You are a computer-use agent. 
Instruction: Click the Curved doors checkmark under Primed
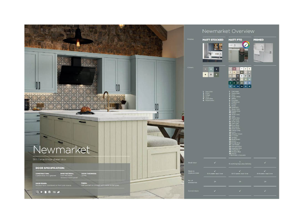click(265, 191)
